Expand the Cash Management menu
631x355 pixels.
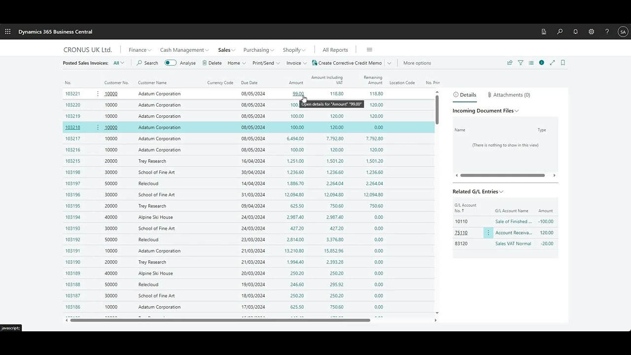(184, 50)
